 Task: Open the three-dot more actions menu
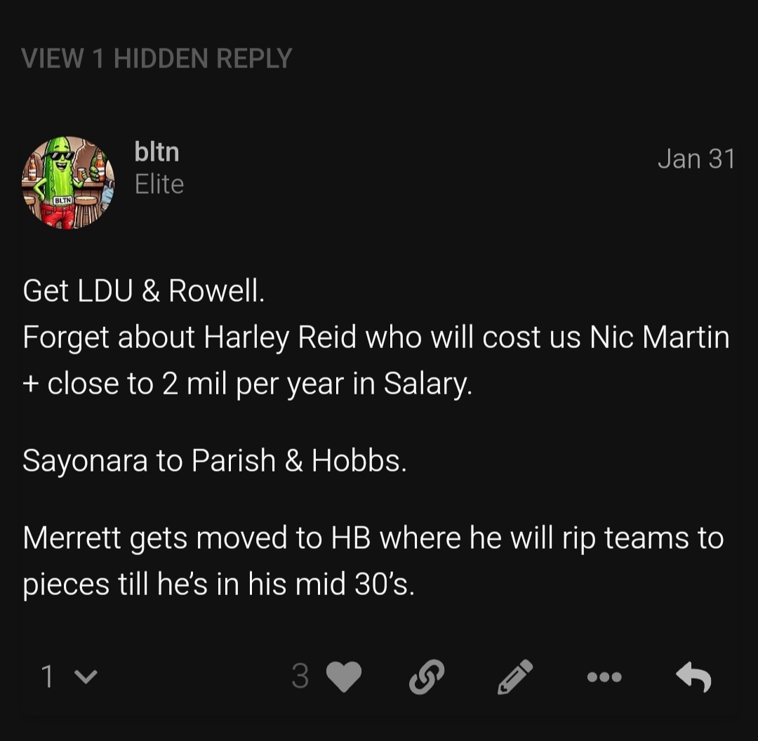604,676
